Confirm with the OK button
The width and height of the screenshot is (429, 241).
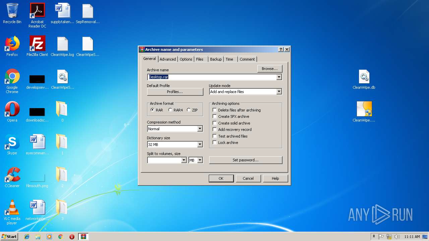(x=221, y=178)
